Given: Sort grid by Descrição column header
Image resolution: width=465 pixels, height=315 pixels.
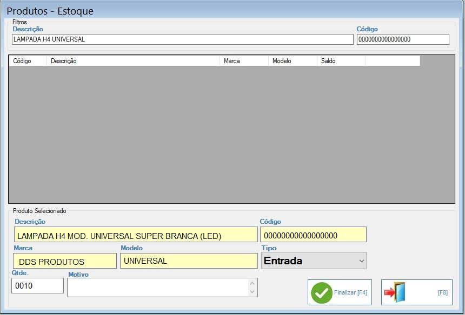Looking at the screenshot, I should pos(133,61).
